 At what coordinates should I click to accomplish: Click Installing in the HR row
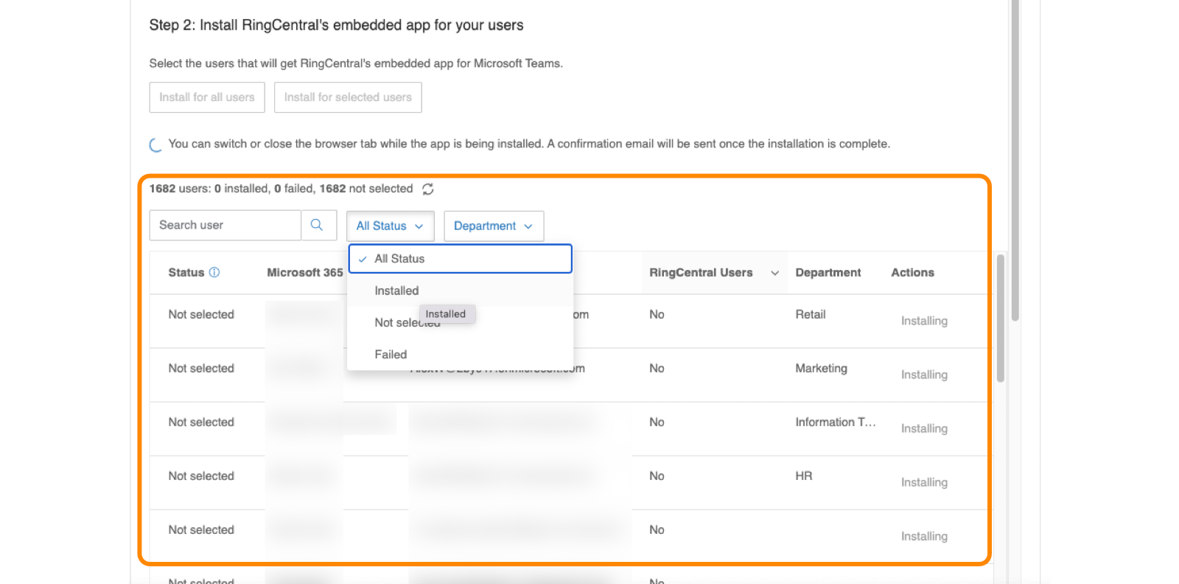pyautogui.click(x=924, y=482)
